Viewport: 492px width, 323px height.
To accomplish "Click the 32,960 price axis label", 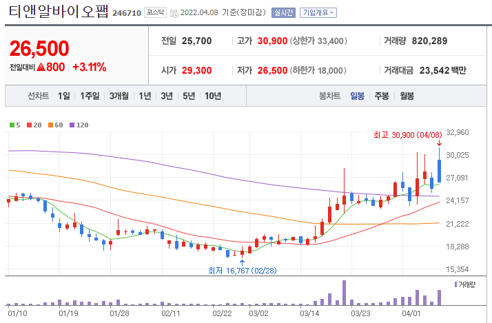I will click(x=458, y=132).
